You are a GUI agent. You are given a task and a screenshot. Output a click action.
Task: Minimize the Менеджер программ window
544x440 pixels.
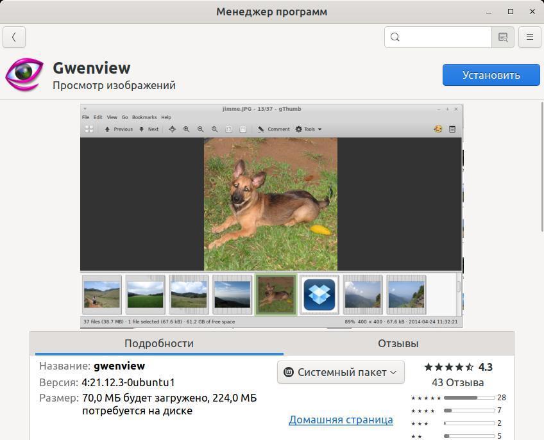pyautogui.click(x=489, y=12)
